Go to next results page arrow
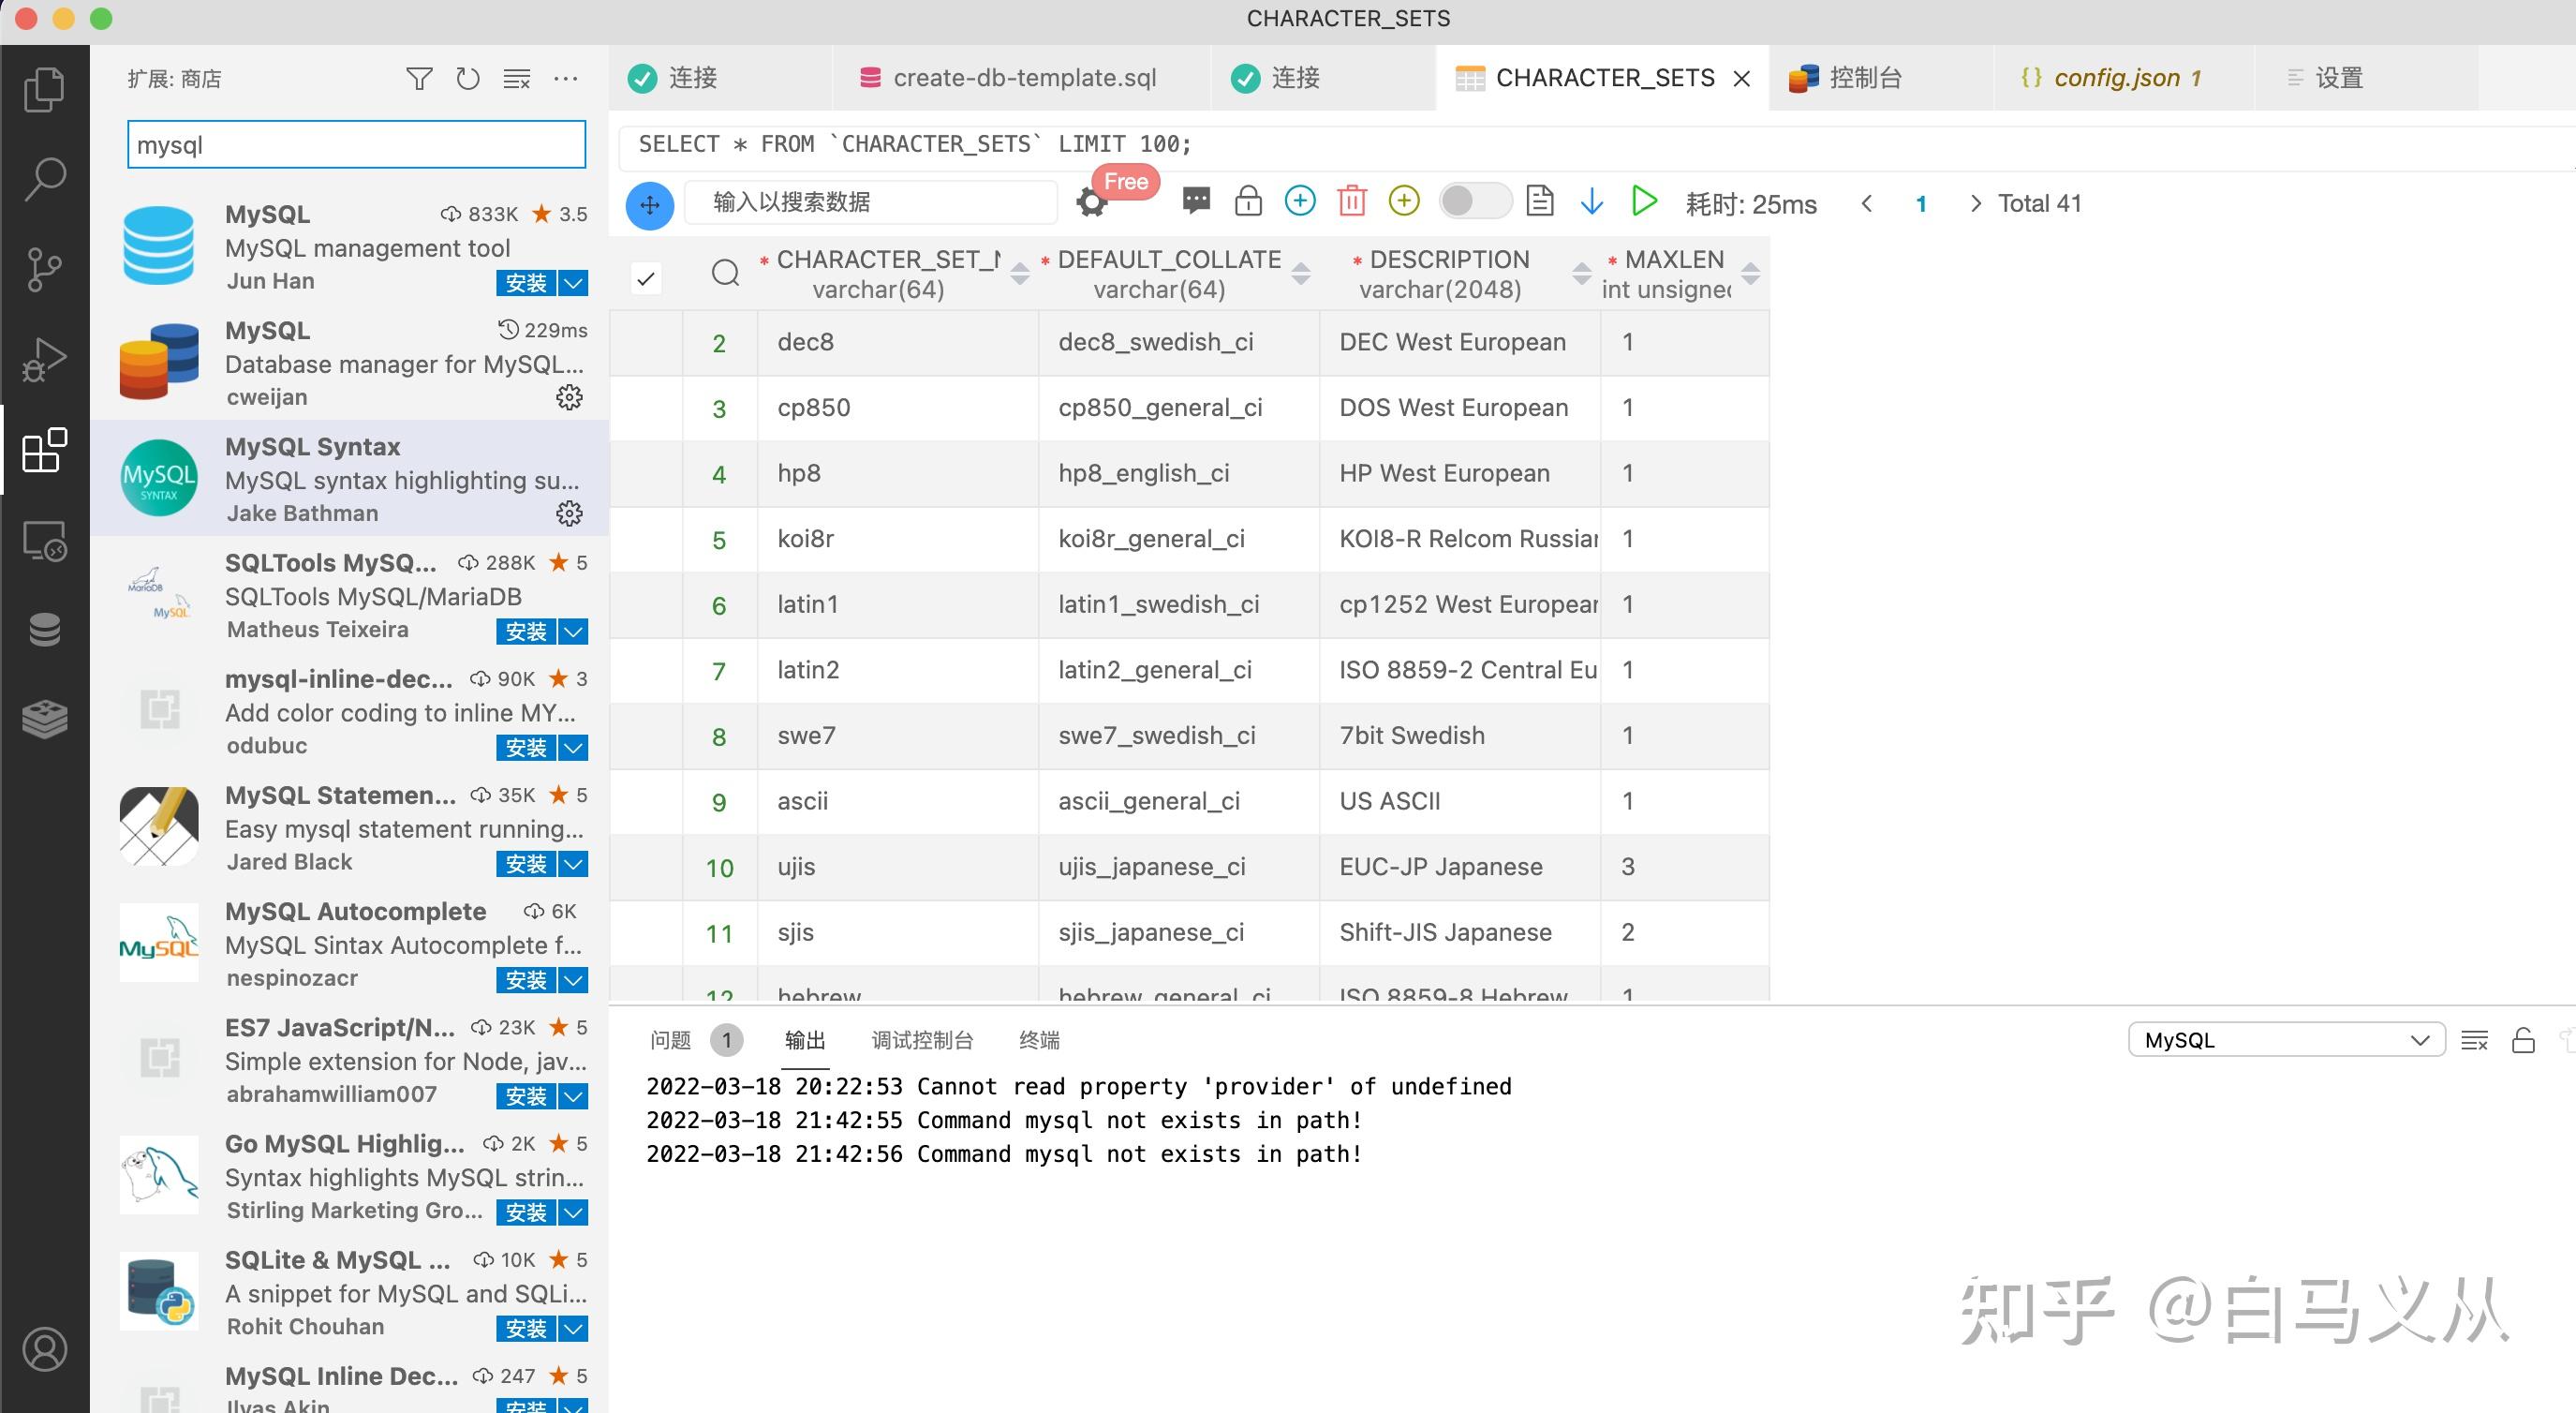Viewport: 2576px width, 1413px height. [1974, 204]
